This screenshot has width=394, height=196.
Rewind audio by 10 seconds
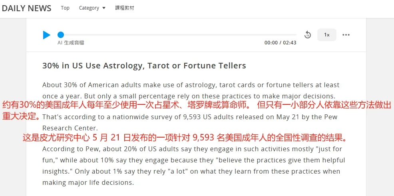click(x=307, y=35)
